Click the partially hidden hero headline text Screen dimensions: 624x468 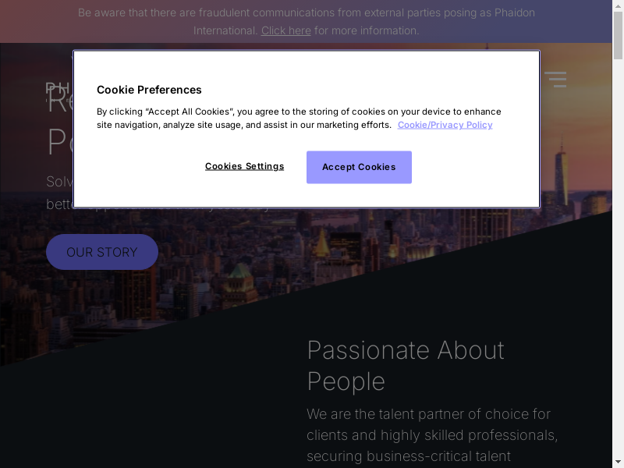pyautogui.click(x=59, y=140)
